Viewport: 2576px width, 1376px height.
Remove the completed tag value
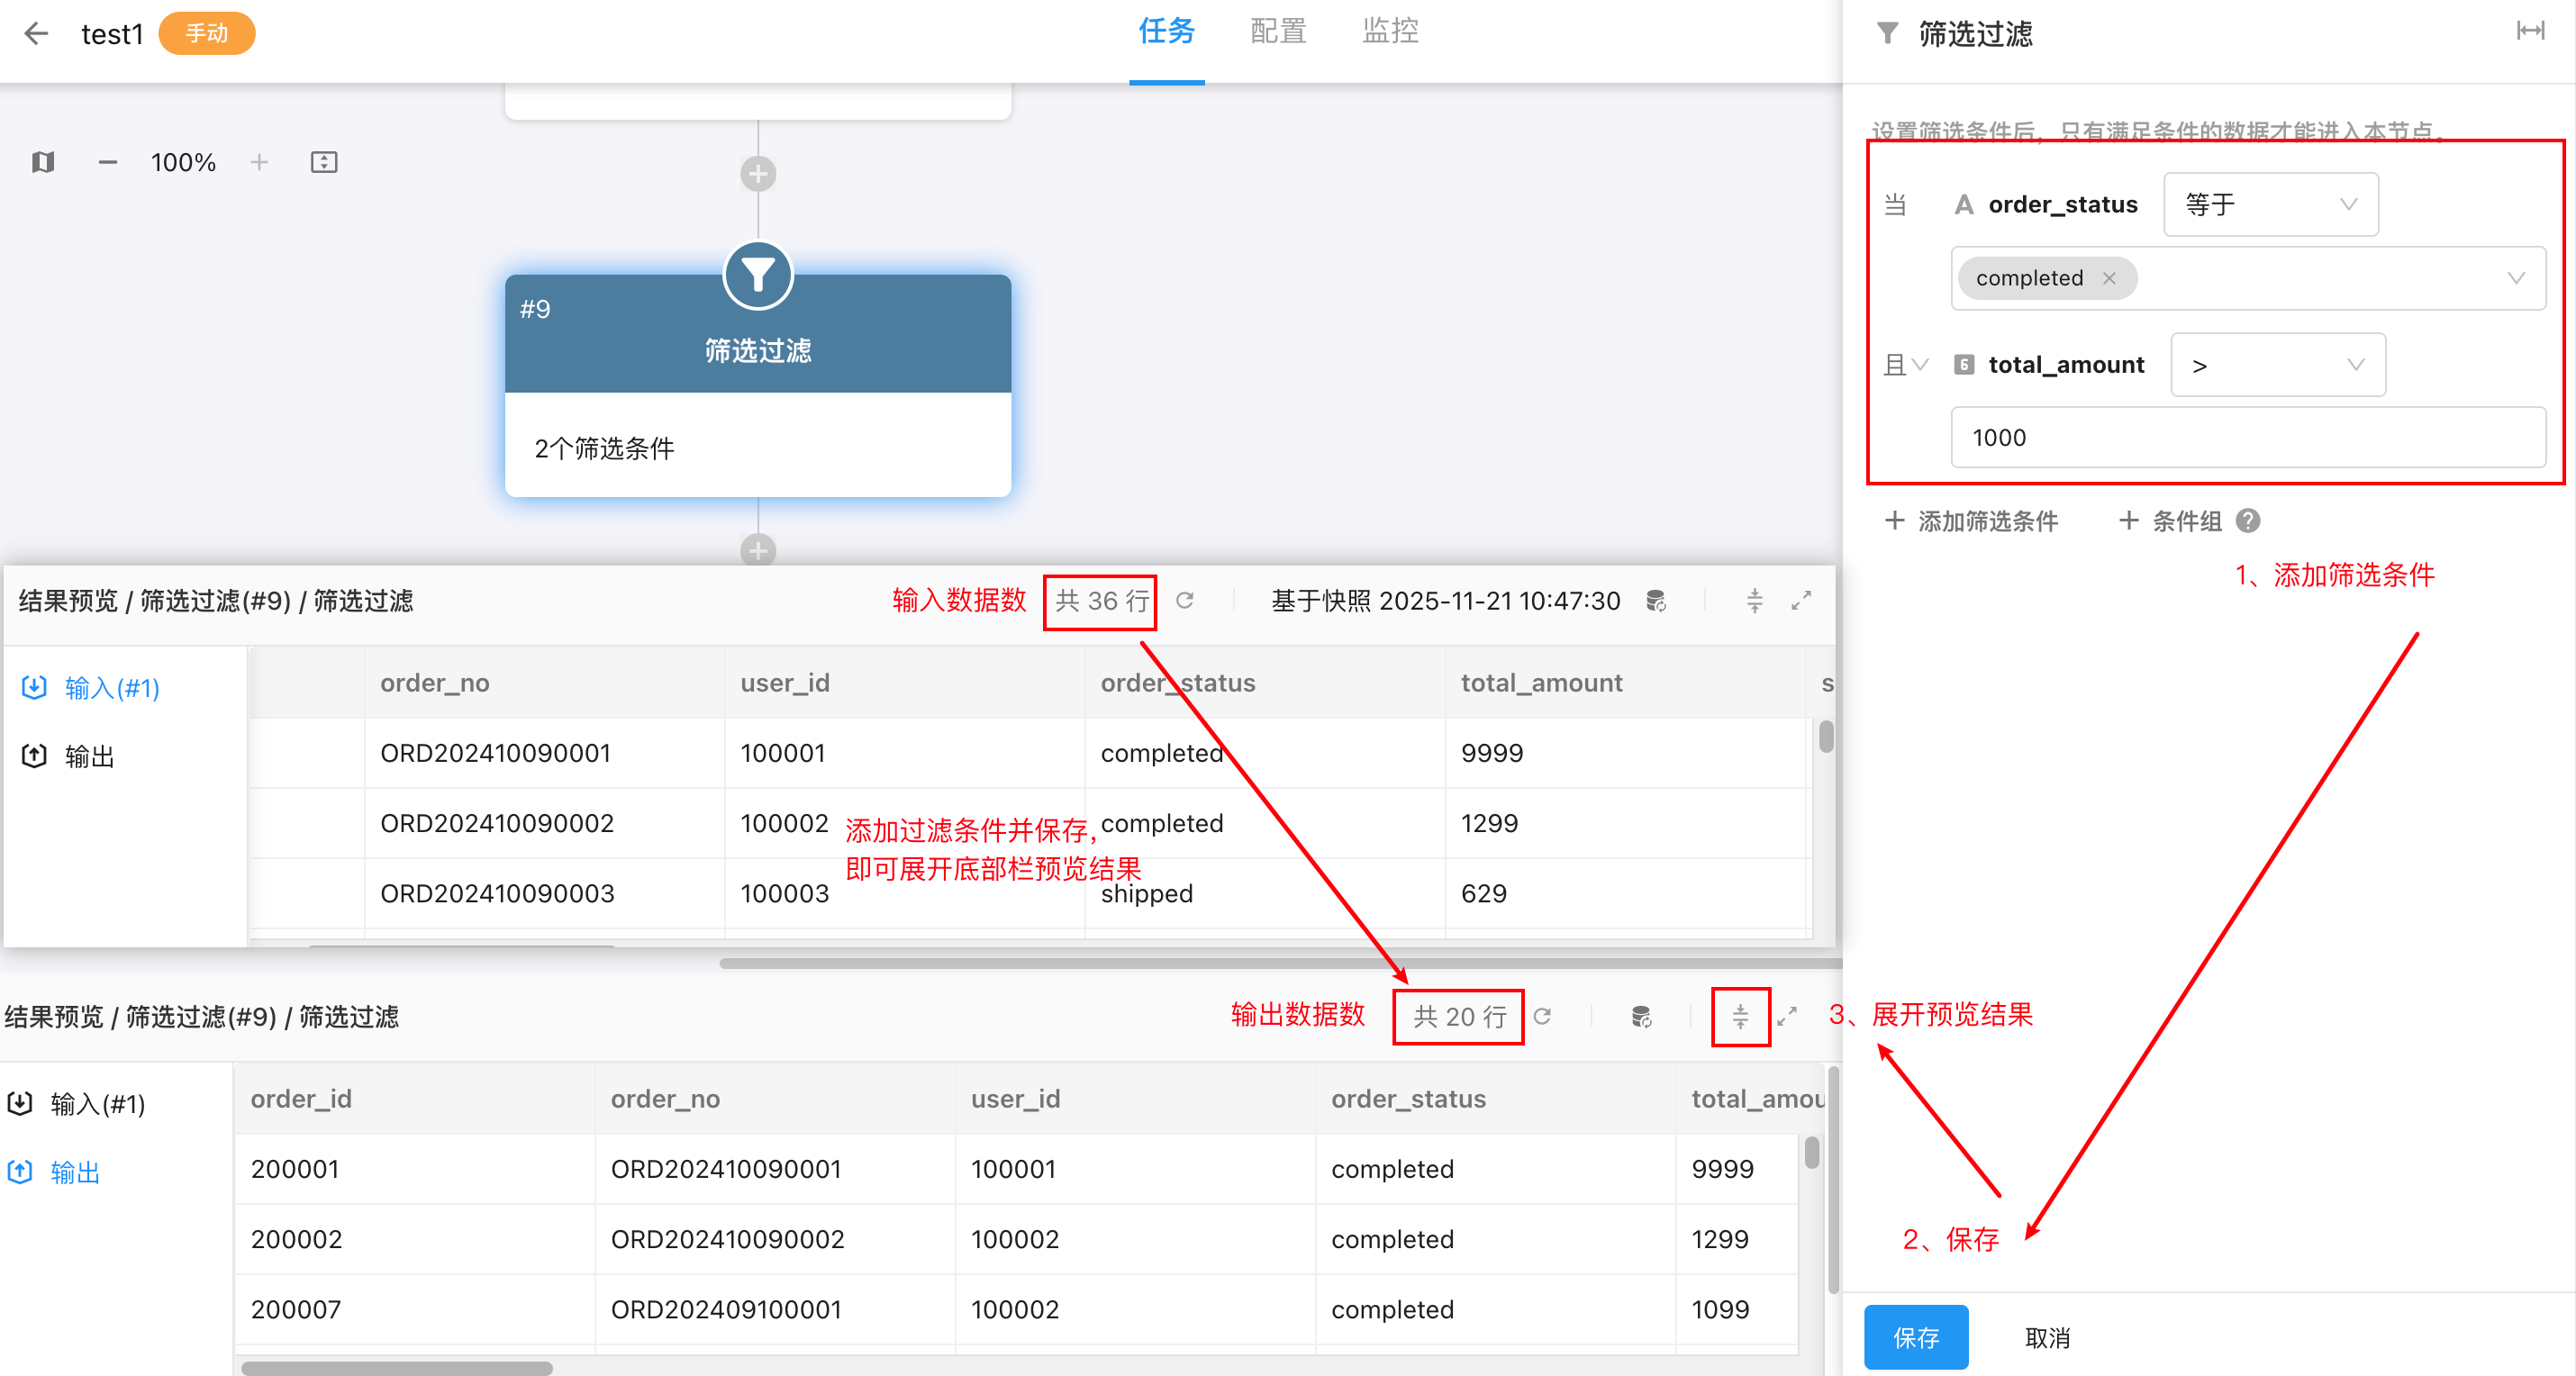point(2109,278)
